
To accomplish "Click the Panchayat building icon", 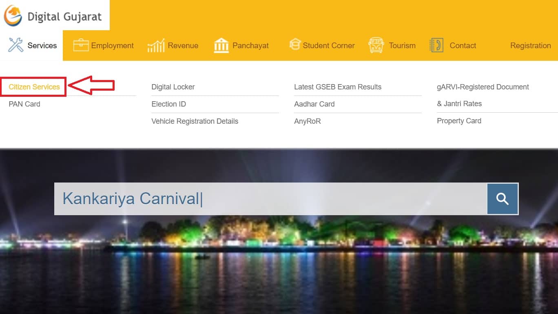I will coord(221,45).
